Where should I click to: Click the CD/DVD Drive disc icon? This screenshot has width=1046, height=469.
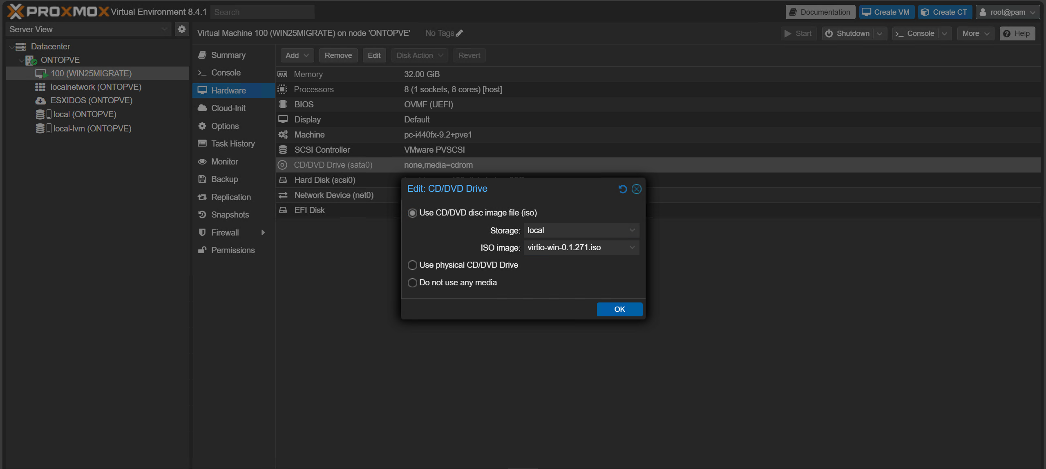[282, 165]
